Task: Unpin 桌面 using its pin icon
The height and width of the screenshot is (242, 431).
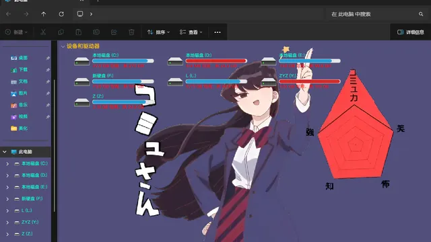Action: click(x=48, y=58)
